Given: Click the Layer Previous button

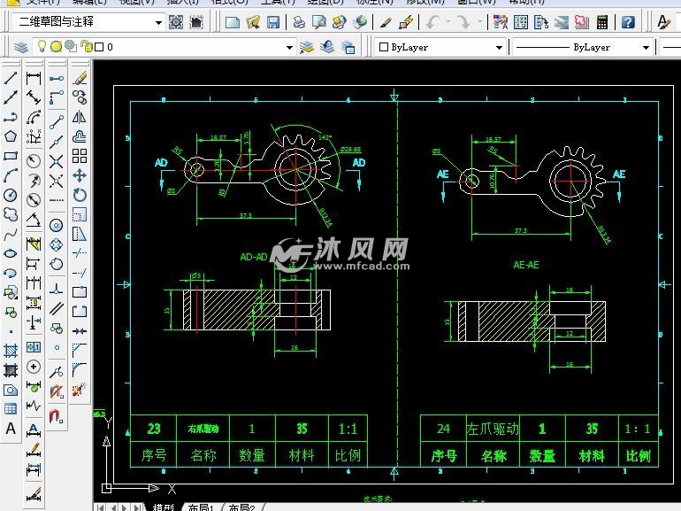Looking at the screenshot, I should [x=327, y=47].
